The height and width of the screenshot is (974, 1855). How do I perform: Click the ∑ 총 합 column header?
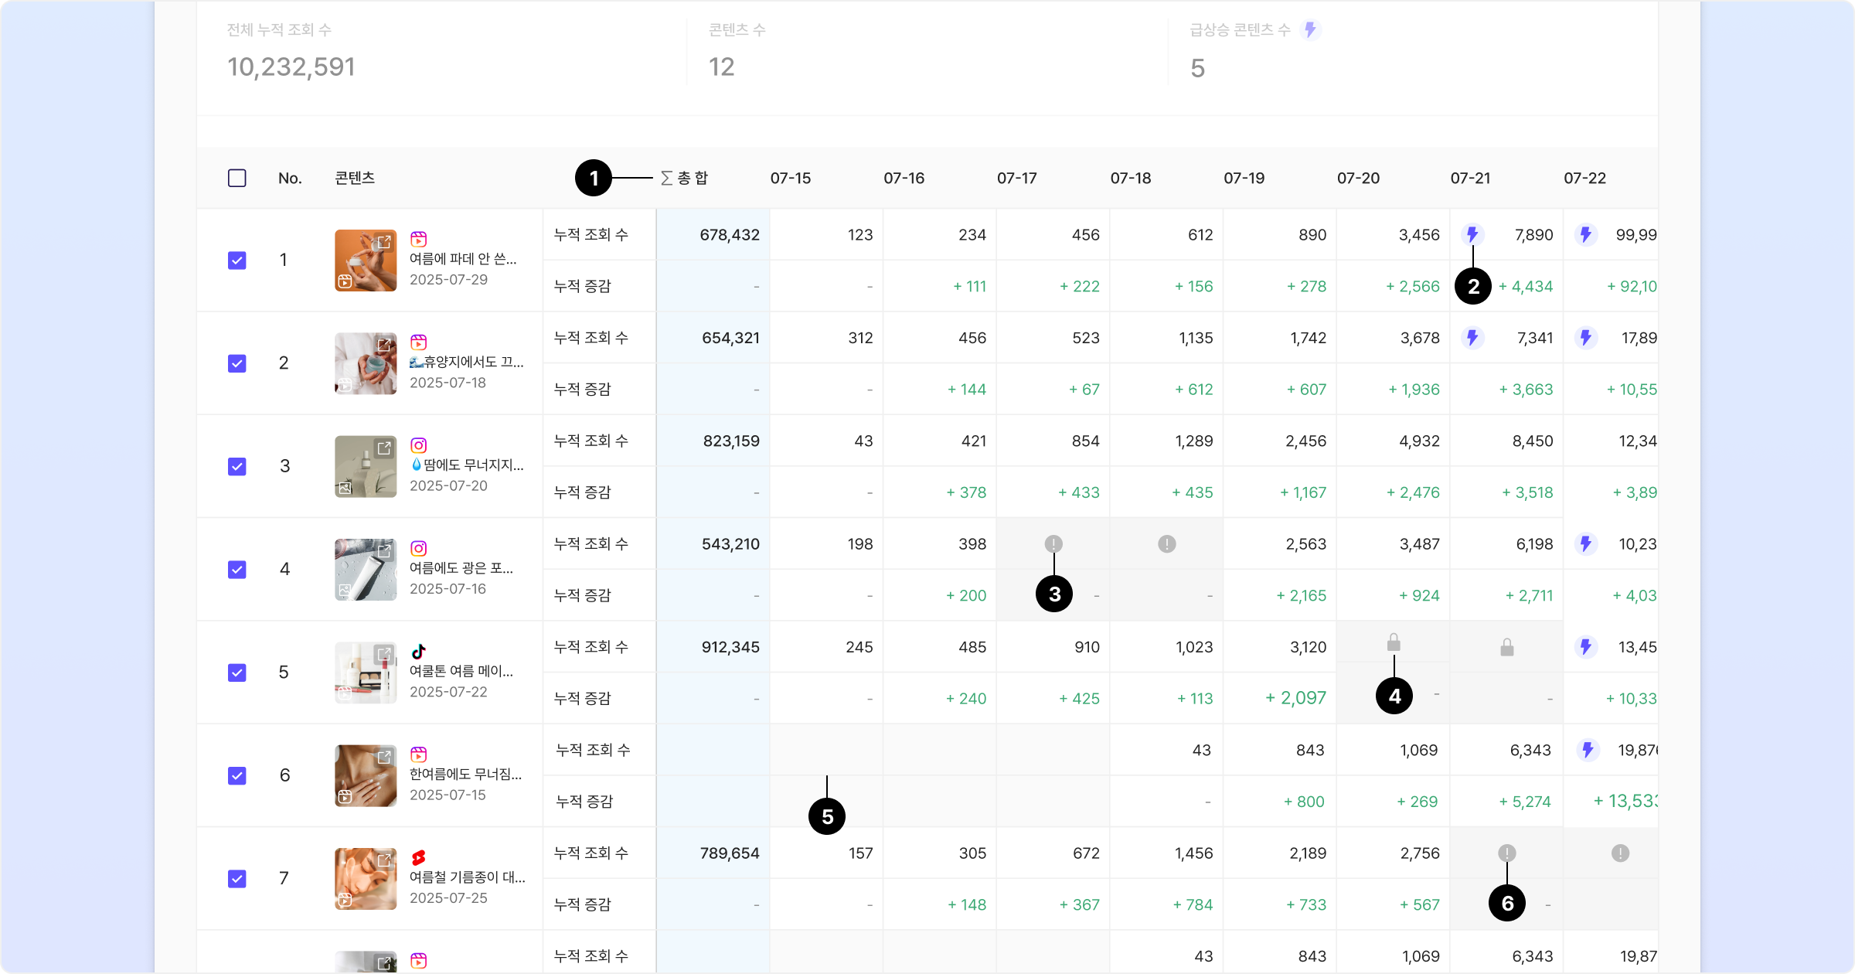coord(685,179)
